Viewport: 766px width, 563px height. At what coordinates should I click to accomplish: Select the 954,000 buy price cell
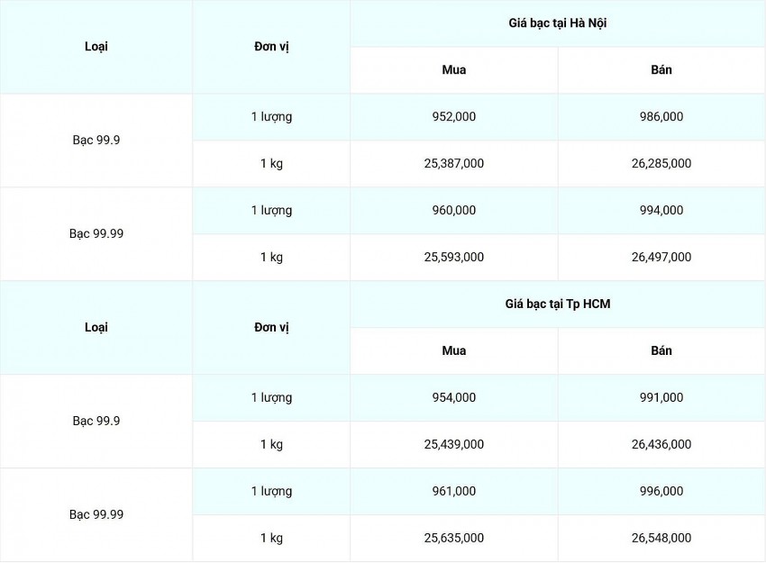(x=454, y=398)
